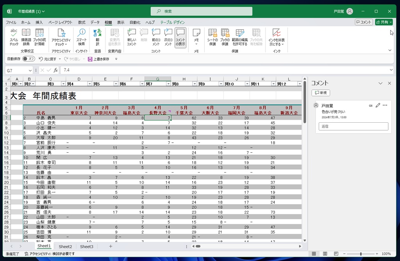This screenshot has width=400, height=261.
Task: Add a new comment (新しいコメント)
Action: click(x=132, y=37)
